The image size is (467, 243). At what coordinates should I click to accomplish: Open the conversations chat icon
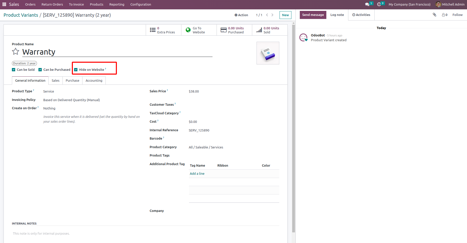tap(367, 4)
